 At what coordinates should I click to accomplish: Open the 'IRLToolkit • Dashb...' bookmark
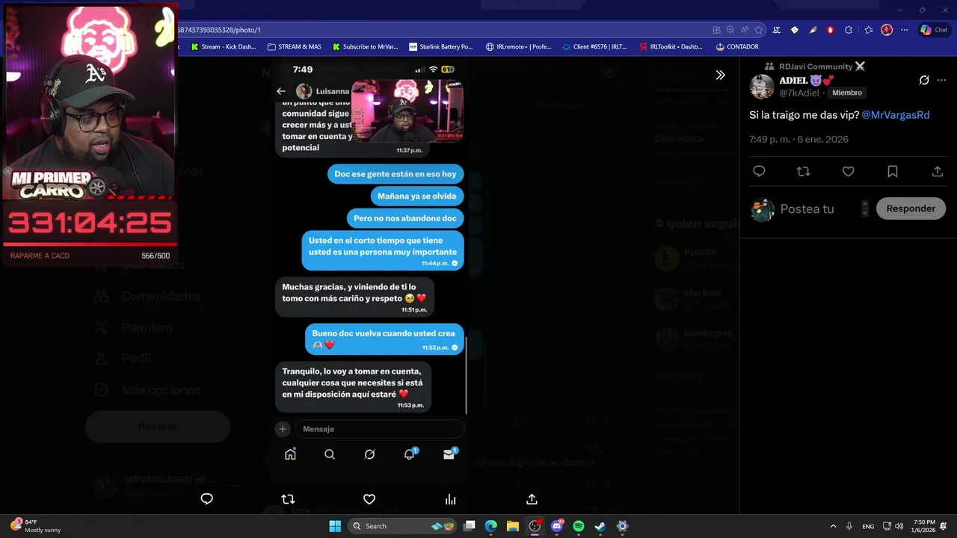(671, 46)
